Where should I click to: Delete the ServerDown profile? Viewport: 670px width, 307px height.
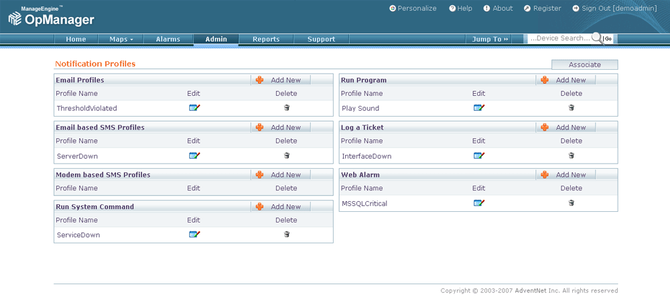[x=287, y=156]
